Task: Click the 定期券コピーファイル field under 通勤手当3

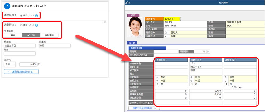Action: coord(240,103)
